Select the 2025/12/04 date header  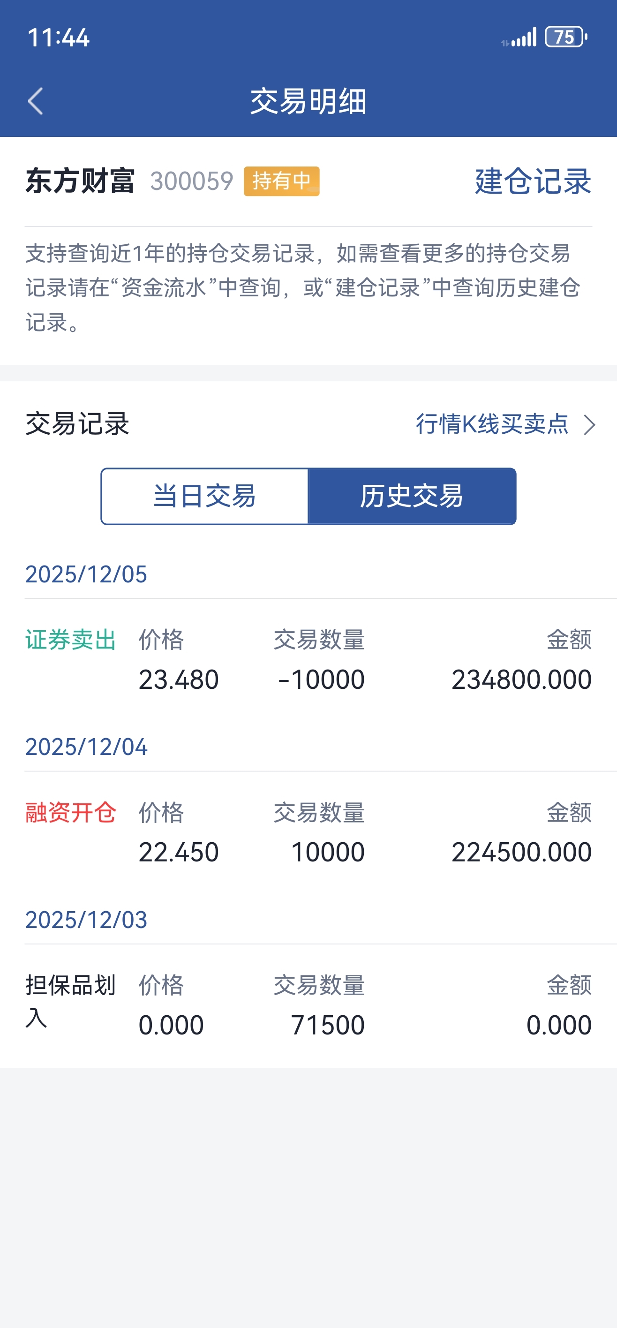(x=86, y=747)
